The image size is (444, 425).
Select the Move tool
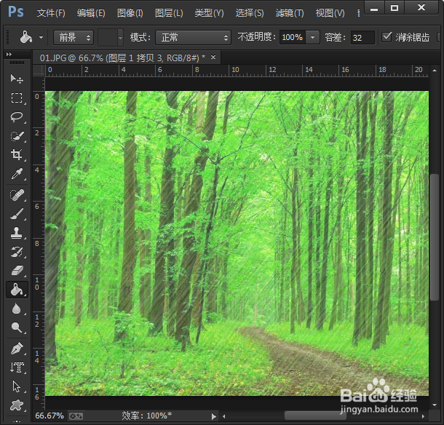[17, 79]
